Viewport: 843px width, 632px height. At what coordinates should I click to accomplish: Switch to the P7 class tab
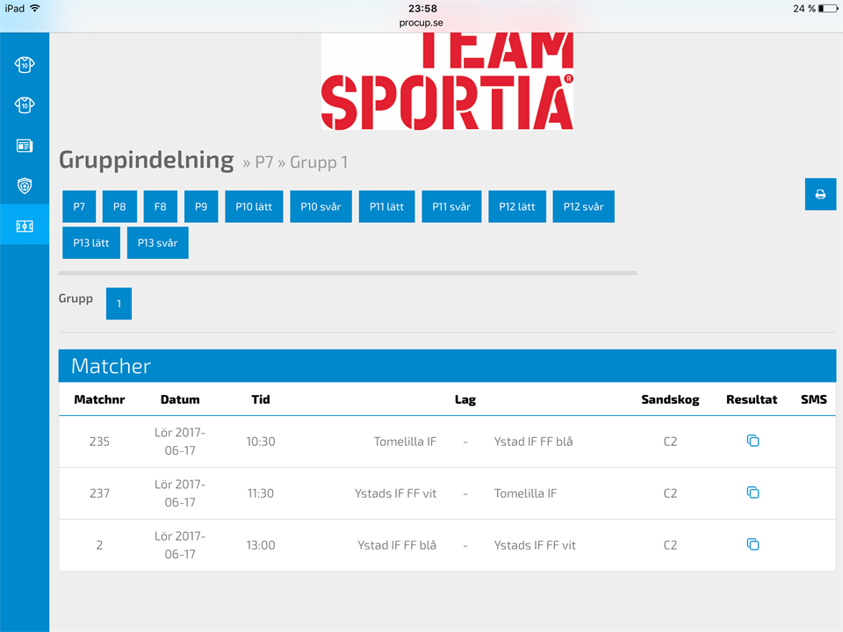(x=79, y=207)
